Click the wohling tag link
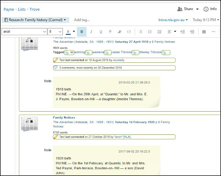 pos(79,52)
